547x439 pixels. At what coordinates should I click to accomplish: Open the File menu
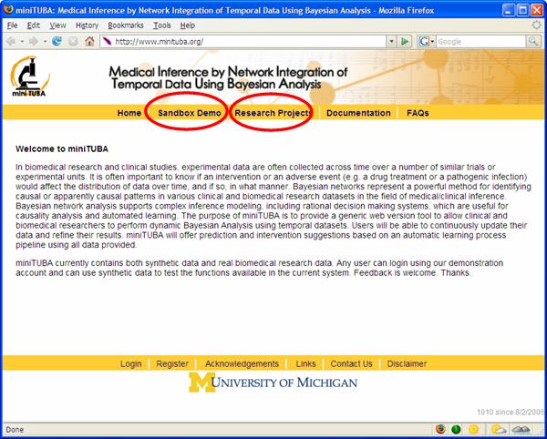tap(12, 26)
